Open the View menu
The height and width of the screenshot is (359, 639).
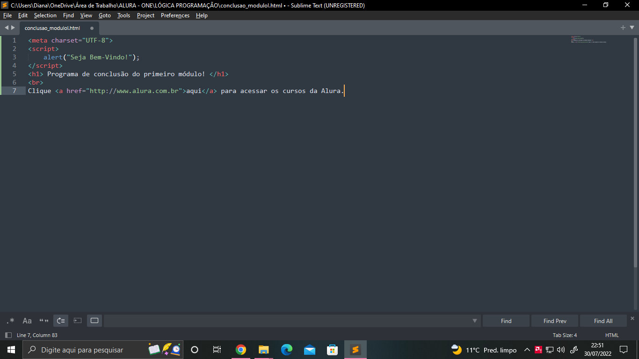pyautogui.click(x=86, y=15)
